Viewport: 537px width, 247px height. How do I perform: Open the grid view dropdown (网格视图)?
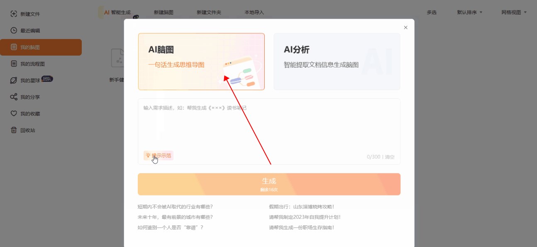point(514,12)
